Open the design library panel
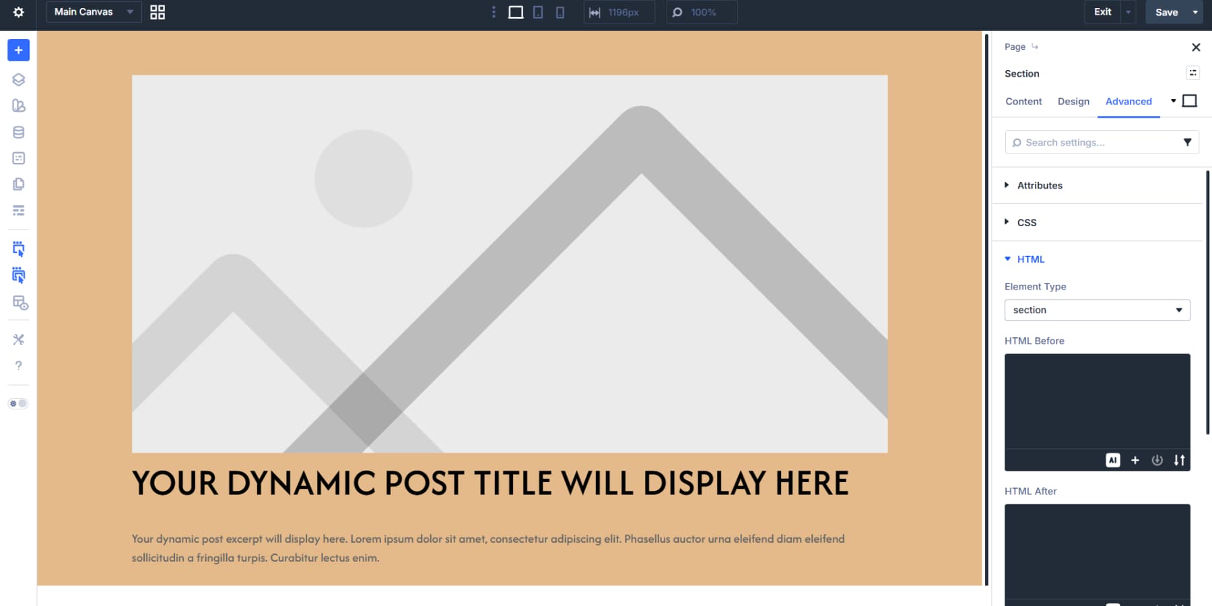This screenshot has width=1212, height=606. coord(18,106)
